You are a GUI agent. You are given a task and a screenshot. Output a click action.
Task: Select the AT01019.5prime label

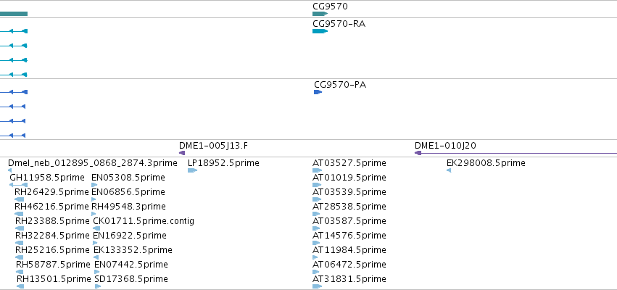[x=349, y=178]
